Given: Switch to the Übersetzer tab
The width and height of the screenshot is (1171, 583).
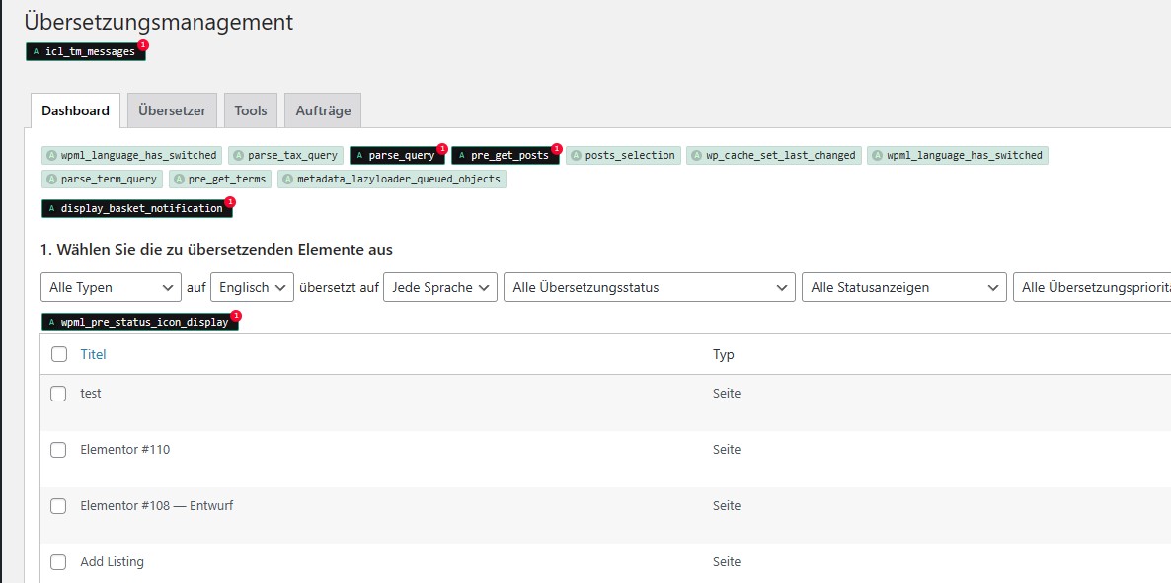Looking at the screenshot, I should coord(172,110).
